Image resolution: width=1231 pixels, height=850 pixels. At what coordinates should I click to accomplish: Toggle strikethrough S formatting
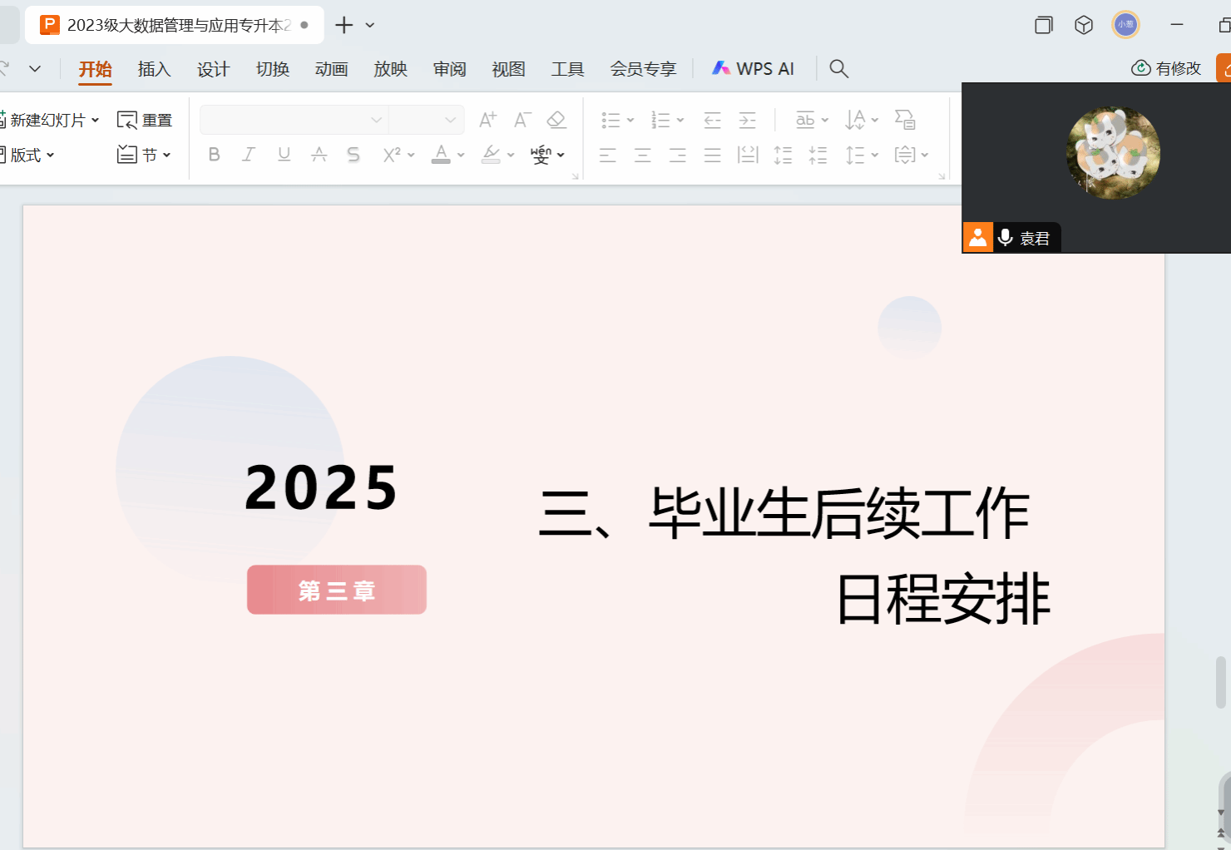point(353,155)
